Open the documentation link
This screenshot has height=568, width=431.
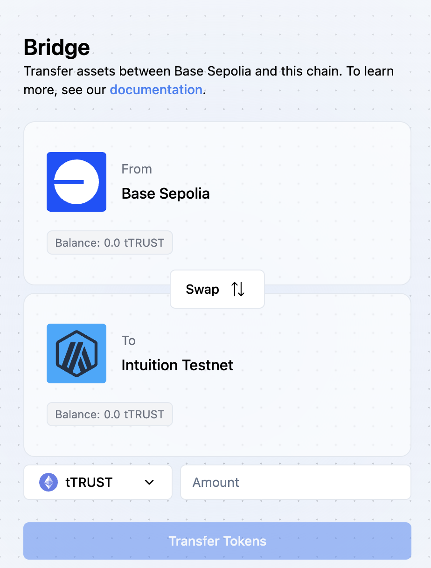[156, 90]
